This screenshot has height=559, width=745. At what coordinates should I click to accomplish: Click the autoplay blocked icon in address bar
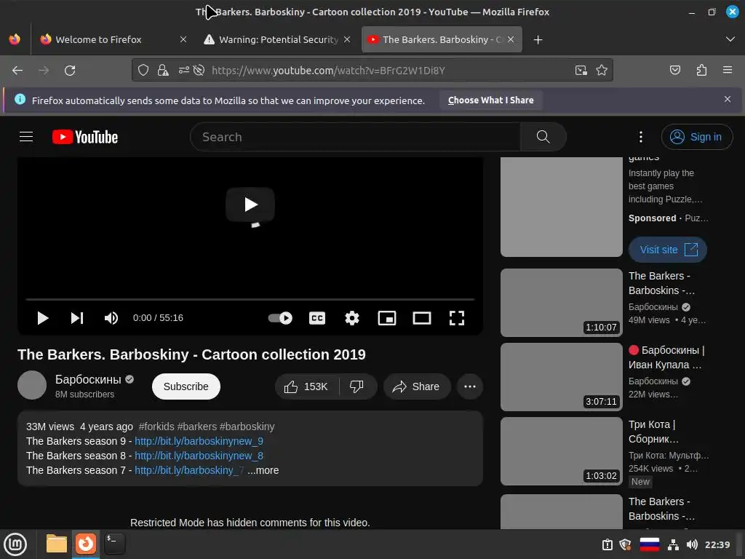tap(199, 71)
